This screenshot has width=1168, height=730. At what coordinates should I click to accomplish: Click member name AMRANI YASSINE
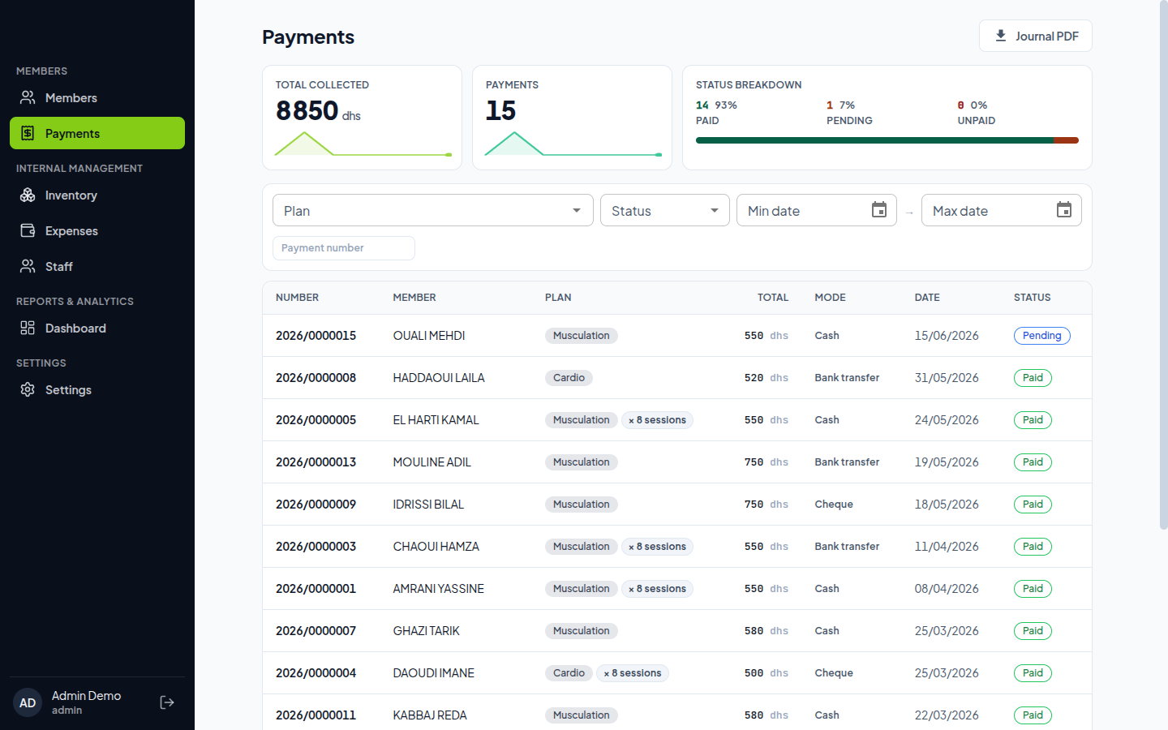pos(438,589)
